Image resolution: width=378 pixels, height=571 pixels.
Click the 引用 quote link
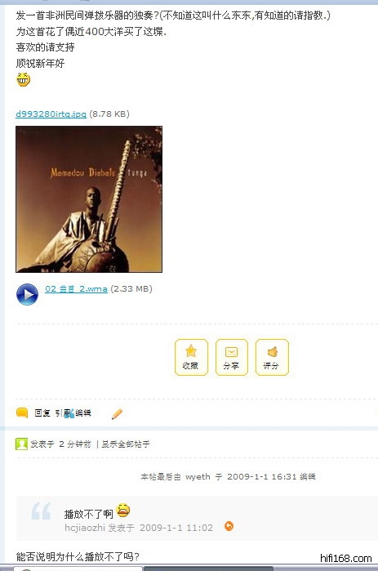tap(63, 413)
